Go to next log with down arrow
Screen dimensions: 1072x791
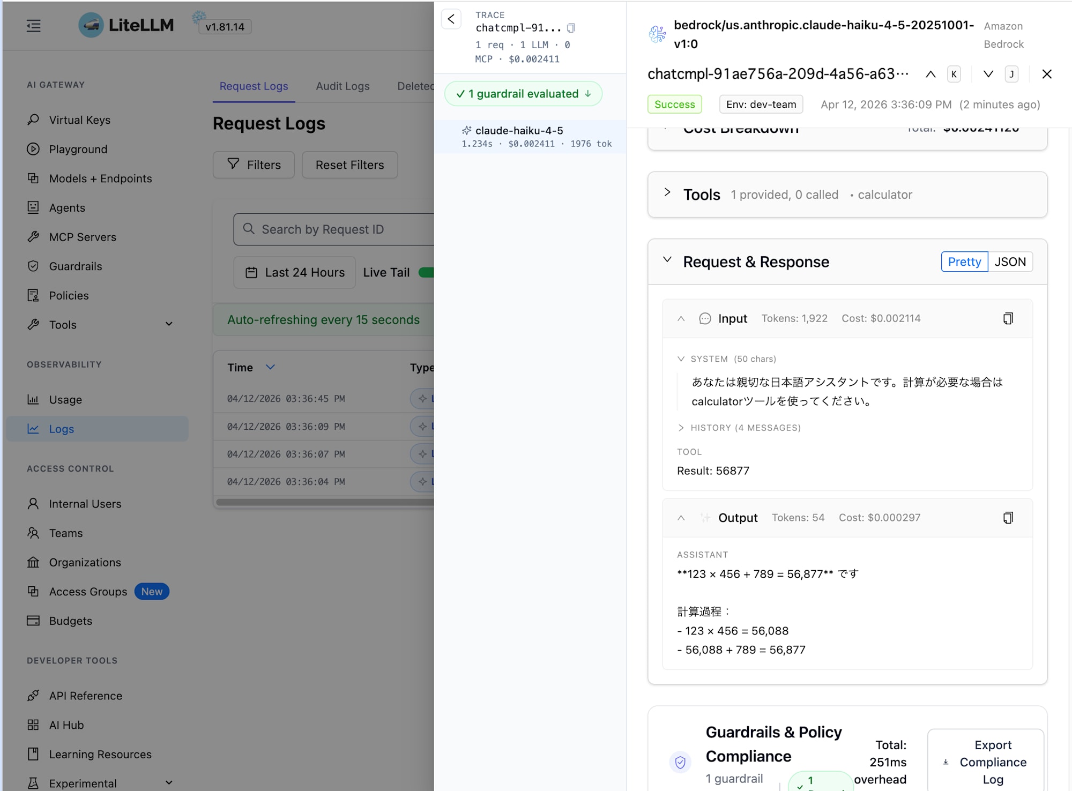pos(988,74)
